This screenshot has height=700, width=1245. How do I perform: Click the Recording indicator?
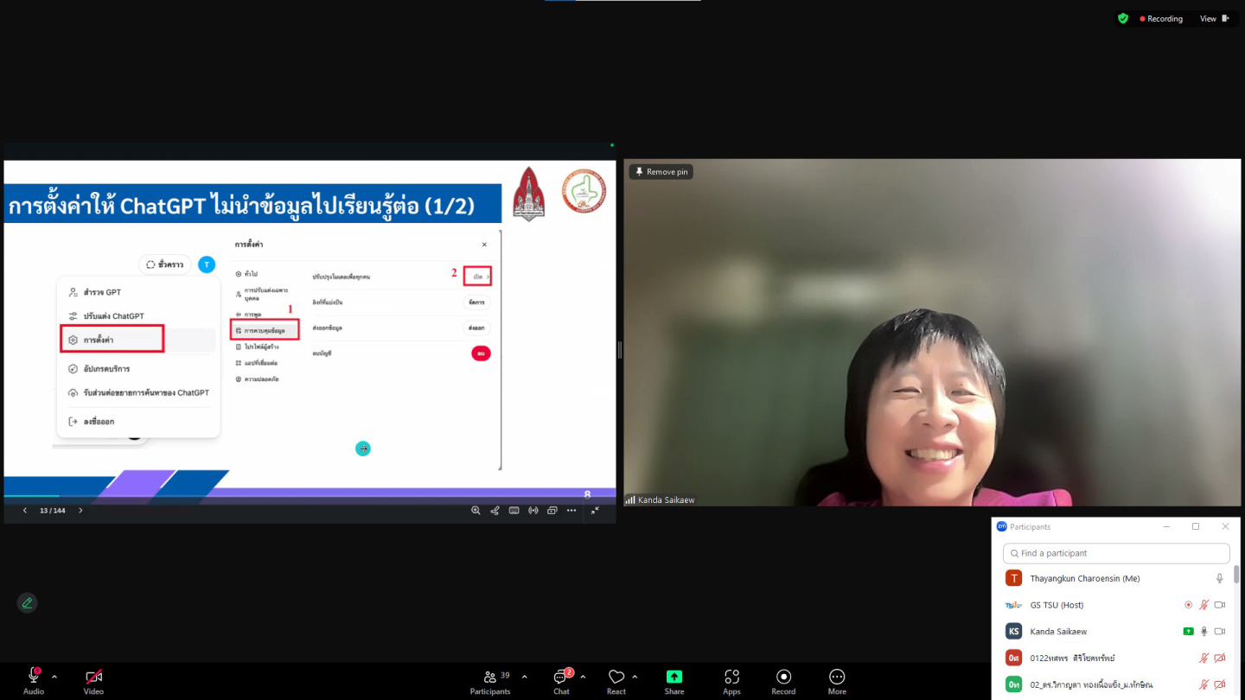coord(1161,18)
